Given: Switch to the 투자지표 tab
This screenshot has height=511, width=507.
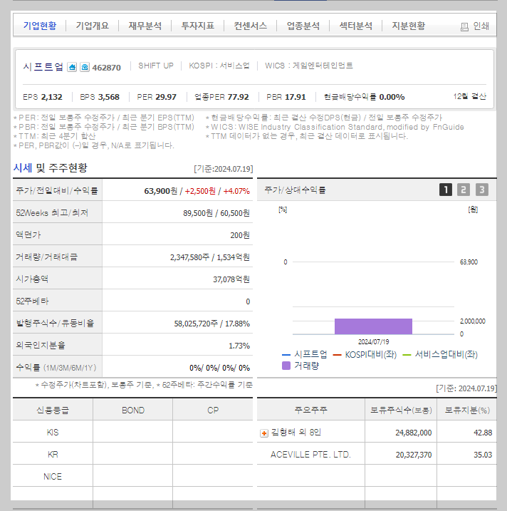Looking at the screenshot, I should pos(198,26).
